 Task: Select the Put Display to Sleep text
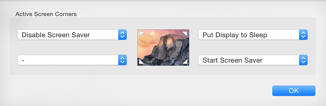(x=235, y=35)
